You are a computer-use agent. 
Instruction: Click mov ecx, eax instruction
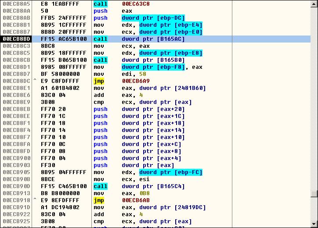(x=122, y=46)
